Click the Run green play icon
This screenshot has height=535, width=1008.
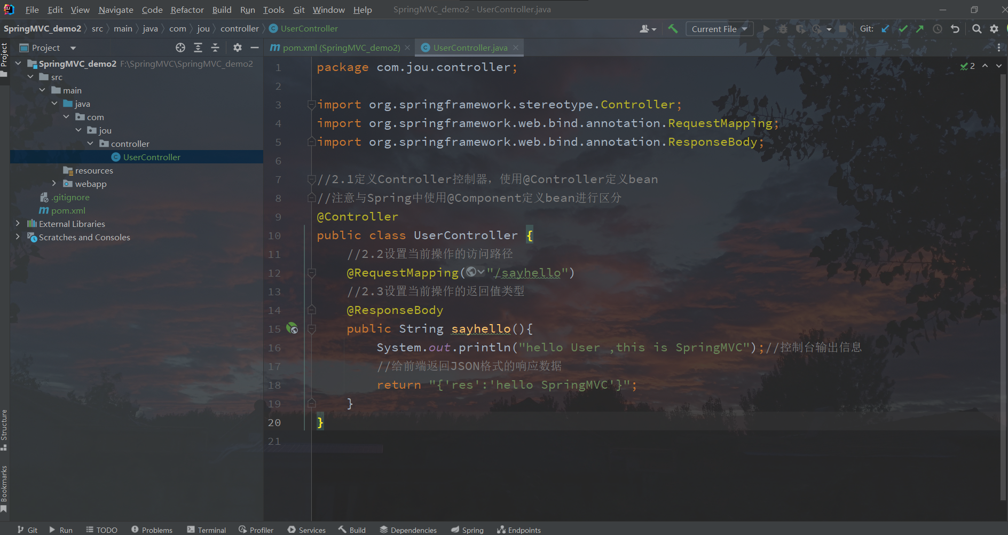tap(766, 29)
